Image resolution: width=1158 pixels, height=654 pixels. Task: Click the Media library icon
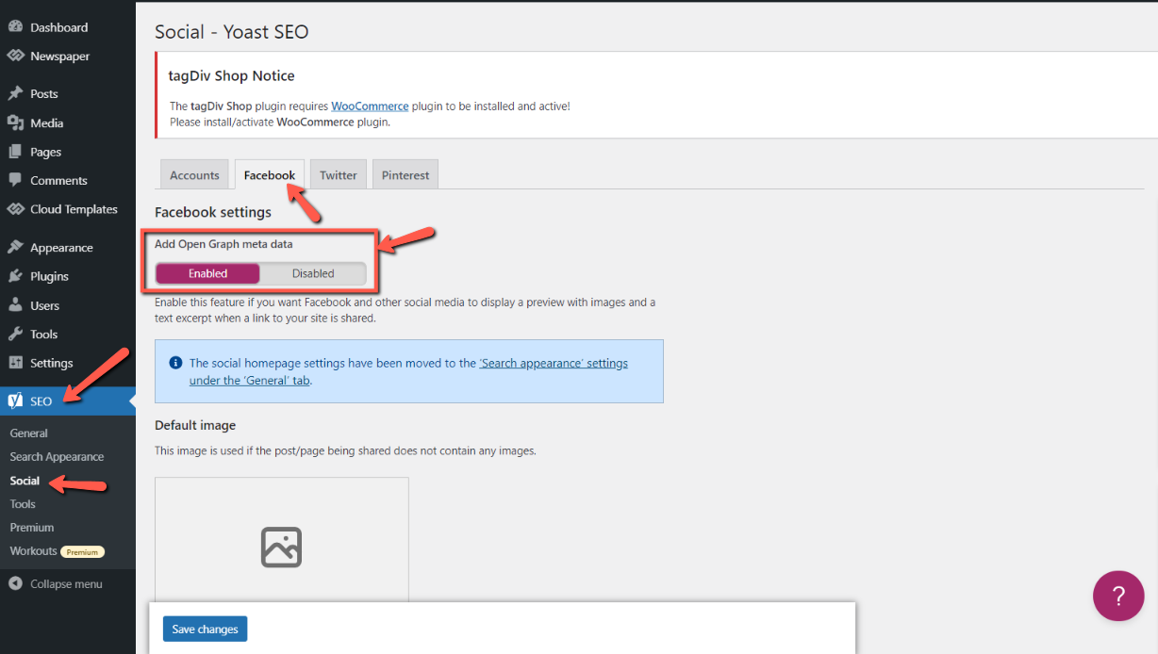pyautogui.click(x=15, y=123)
